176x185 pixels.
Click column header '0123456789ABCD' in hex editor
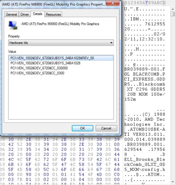pyautogui.click(x=145, y=3)
